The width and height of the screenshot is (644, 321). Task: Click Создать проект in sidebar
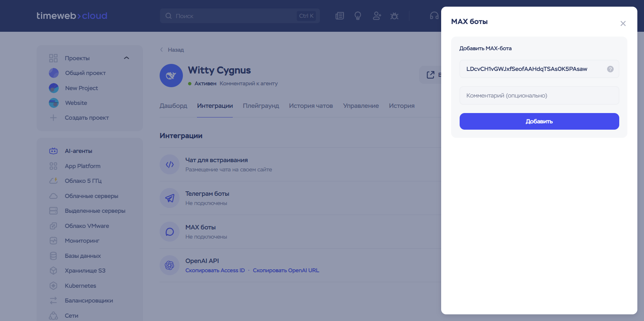(87, 118)
